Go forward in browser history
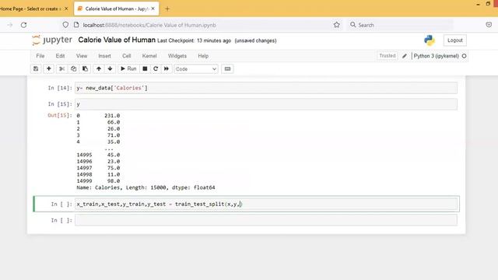Viewport: 498px width, 280px height. pos(10,25)
